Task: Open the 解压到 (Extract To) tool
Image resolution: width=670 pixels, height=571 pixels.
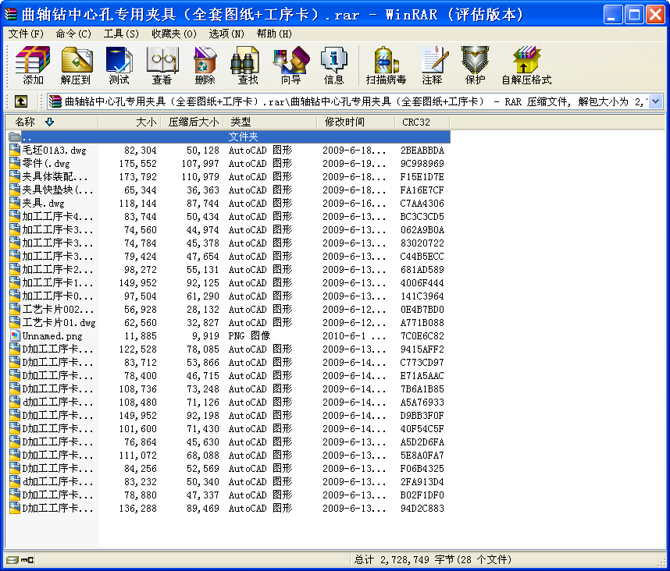Action: click(76, 65)
